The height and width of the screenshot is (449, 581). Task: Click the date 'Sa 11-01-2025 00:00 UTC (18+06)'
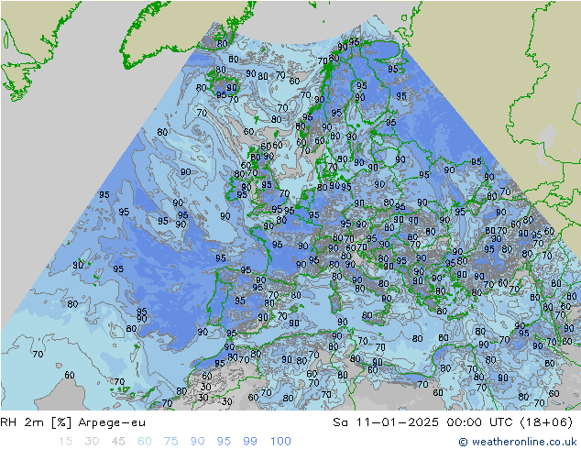tap(453, 422)
